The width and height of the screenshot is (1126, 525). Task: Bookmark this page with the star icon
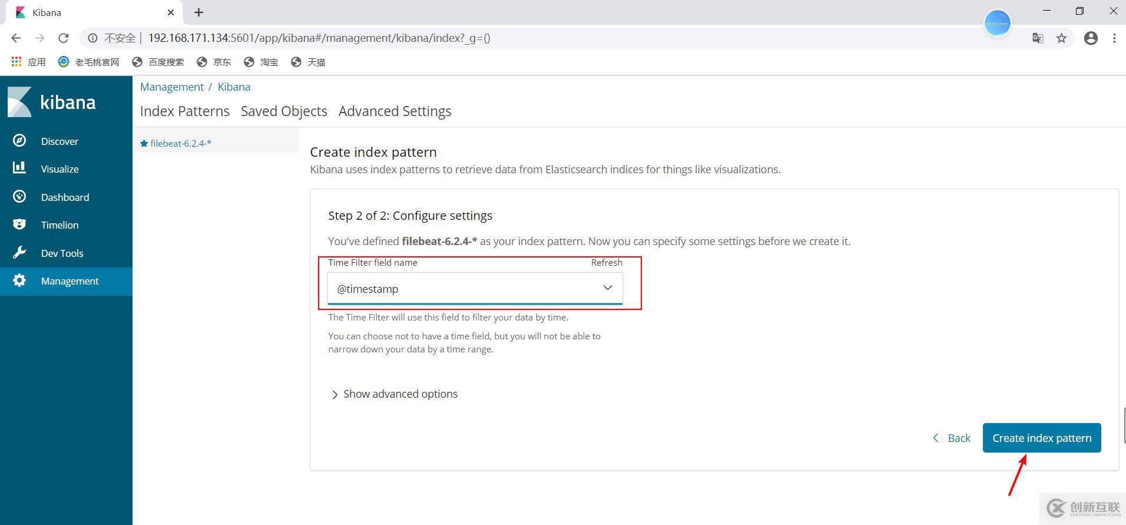click(x=1061, y=38)
